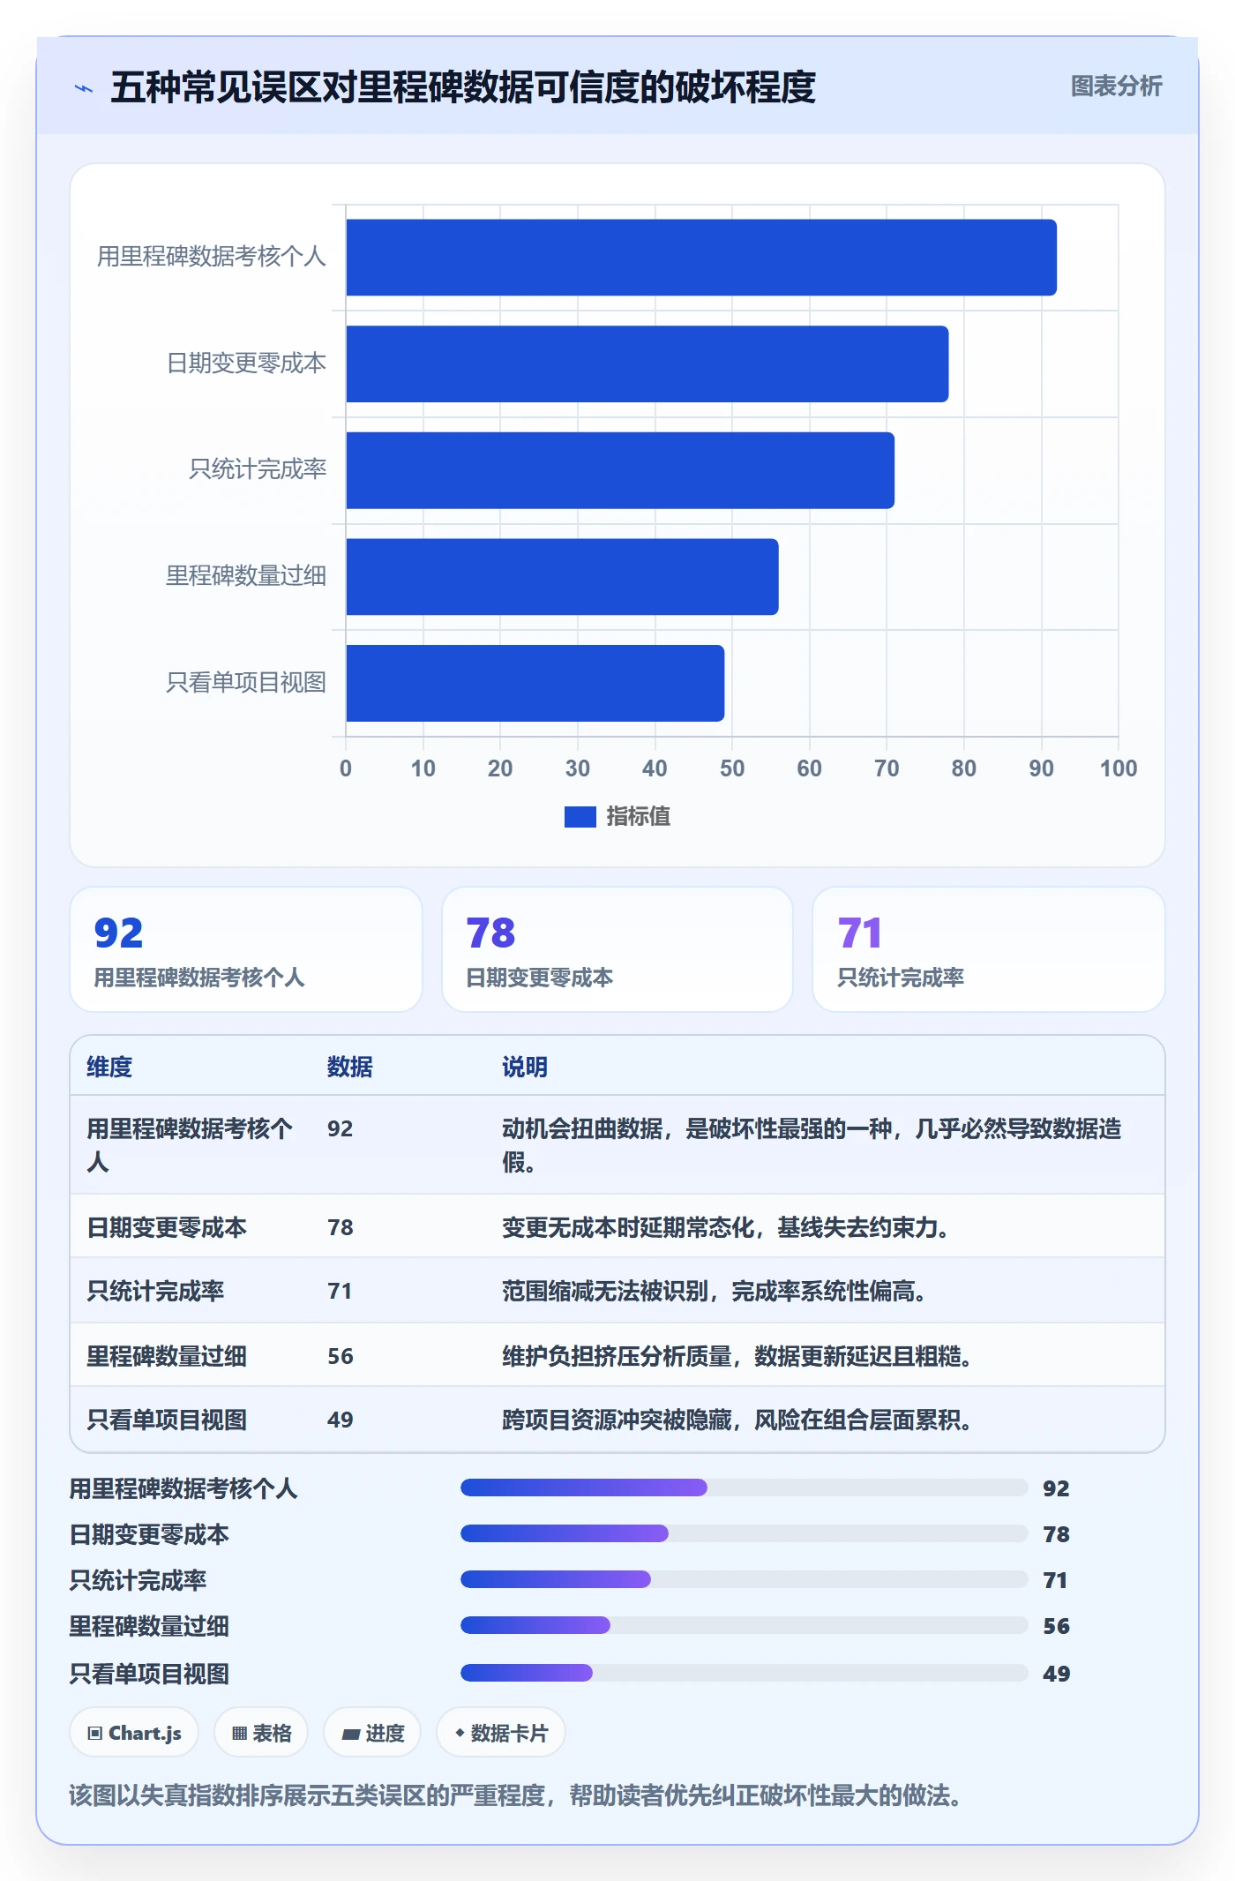This screenshot has width=1235, height=1881.
Task: Click the progress bar showing 49
Action: point(744,1673)
